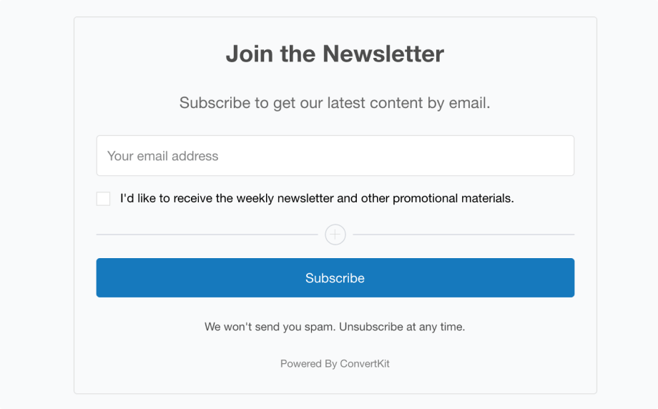Viewport: 658px width, 409px height.
Task: Click the "We won't send you spam." sentence
Action: click(x=270, y=327)
